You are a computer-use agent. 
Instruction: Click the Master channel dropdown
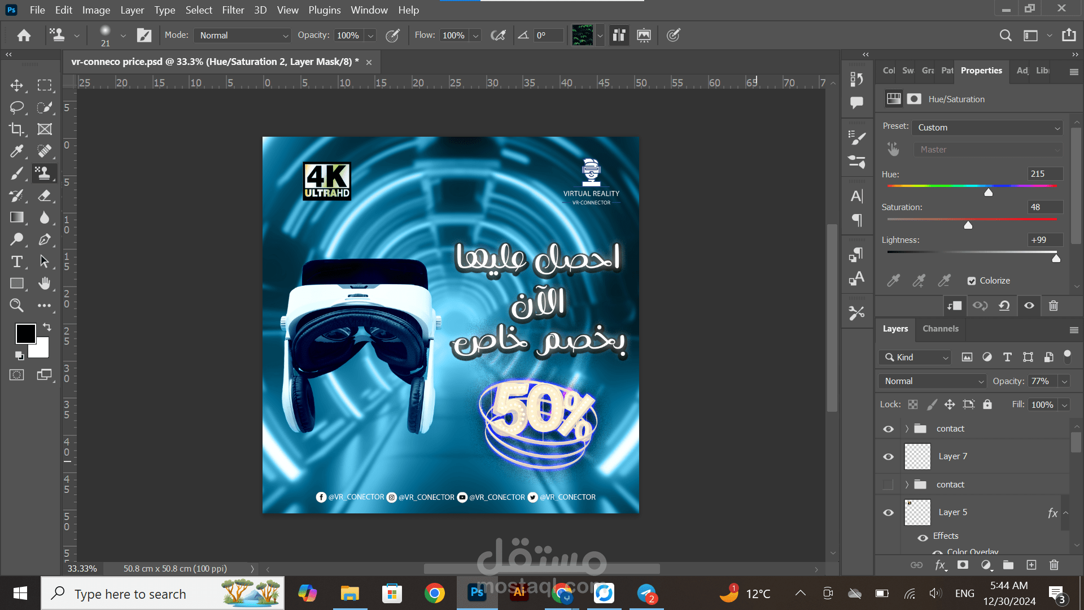[987, 150]
